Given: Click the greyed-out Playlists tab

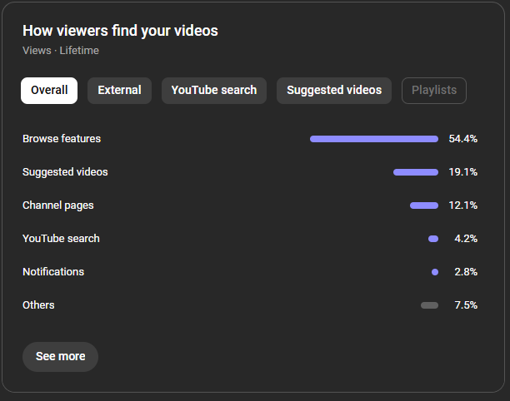Looking at the screenshot, I should [434, 91].
